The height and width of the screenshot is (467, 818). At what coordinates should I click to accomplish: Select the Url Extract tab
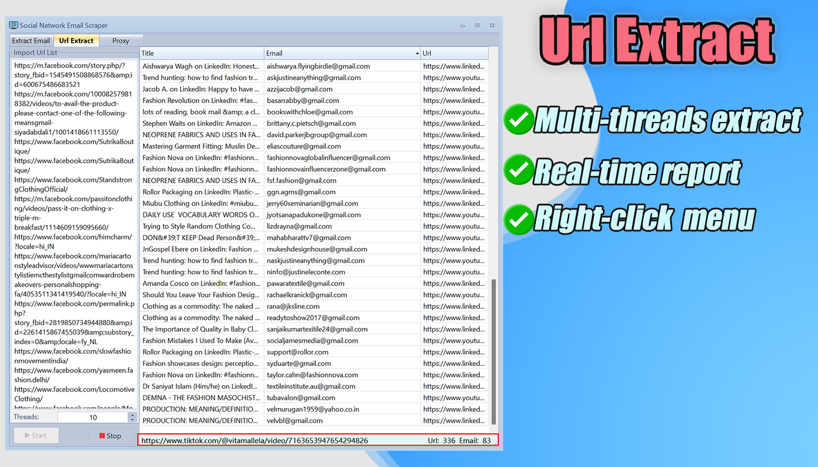76,40
